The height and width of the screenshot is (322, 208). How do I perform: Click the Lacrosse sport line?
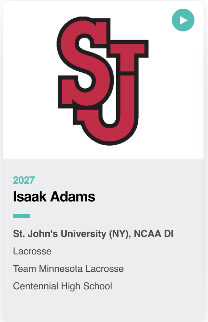click(32, 251)
